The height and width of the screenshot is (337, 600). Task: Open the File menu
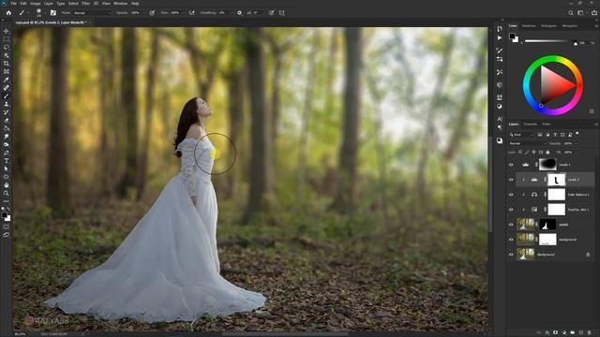click(x=13, y=4)
